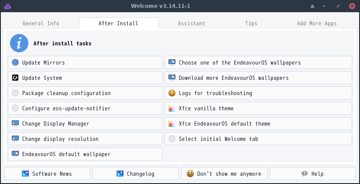Image resolution: width=360 pixels, height=184 pixels.
Task: Apply EndeavourOS default wallpaper
Action: pyautogui.click(x=85, y=154)
